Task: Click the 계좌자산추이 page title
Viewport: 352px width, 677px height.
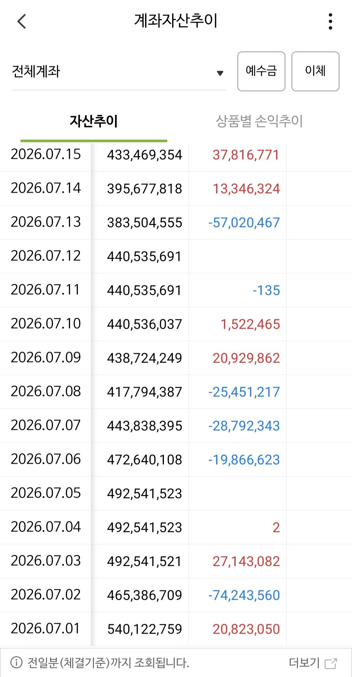Action: [x=176, y=21]
